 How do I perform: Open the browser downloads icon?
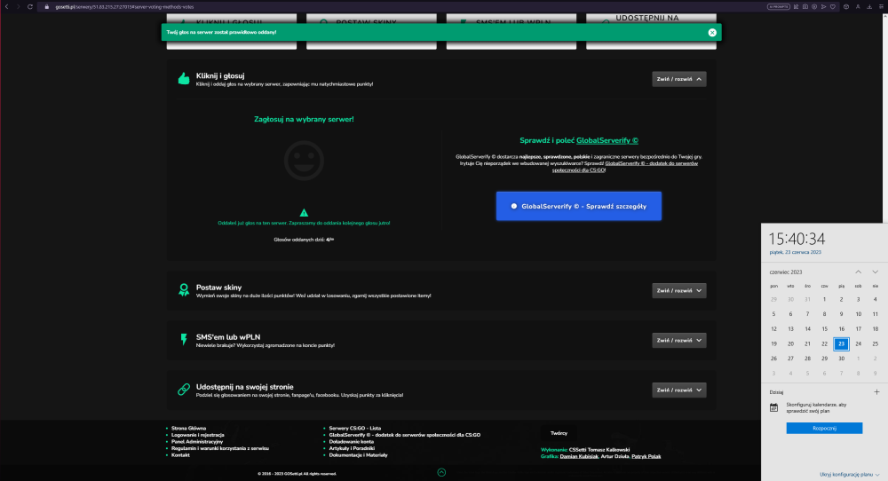point(869,7)
